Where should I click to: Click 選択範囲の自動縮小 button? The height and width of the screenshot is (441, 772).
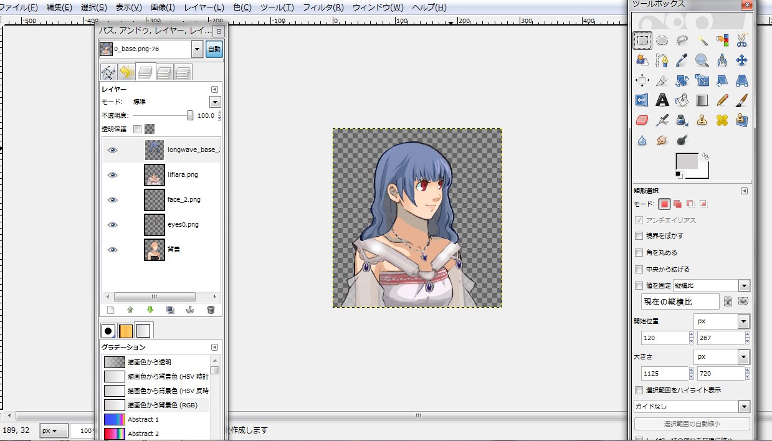692,424
